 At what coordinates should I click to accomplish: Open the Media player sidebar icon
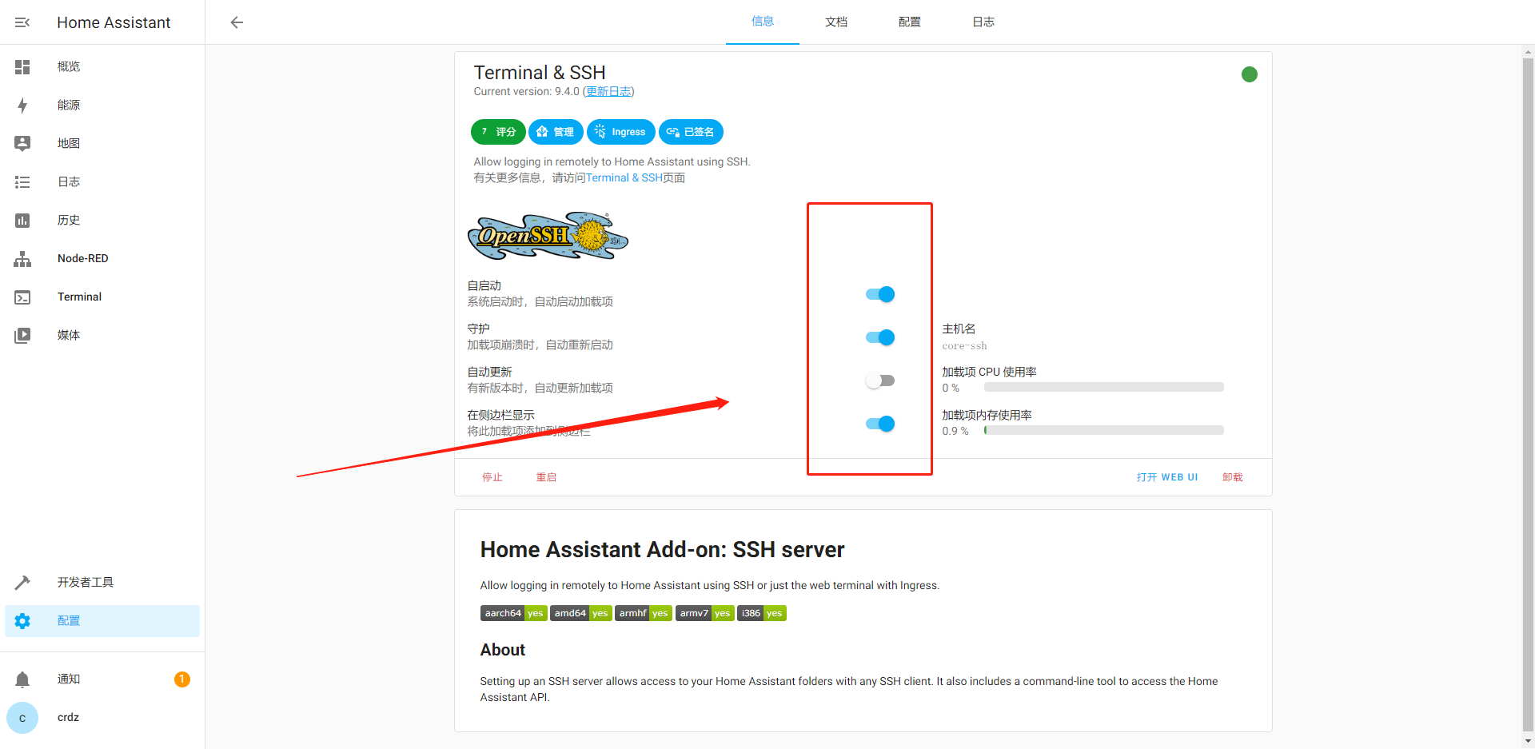tap(22, 336)
